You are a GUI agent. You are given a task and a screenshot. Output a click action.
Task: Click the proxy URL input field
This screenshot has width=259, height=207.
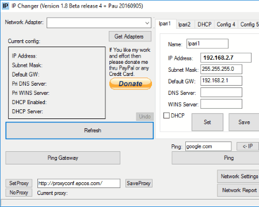[79, 183]
